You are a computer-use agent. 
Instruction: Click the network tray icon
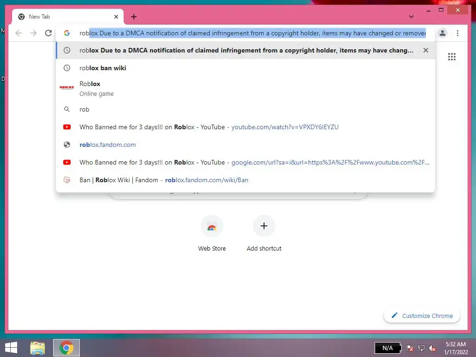pos(421,348)
